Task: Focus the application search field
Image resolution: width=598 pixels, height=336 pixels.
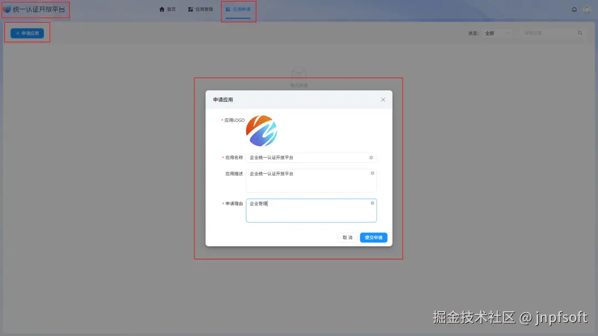Action: pyautogui.click(x=548, y=33)
